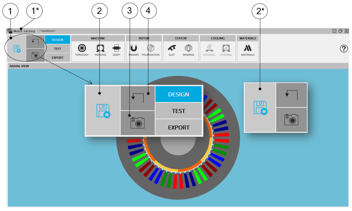
Task: Click the Motor Factory app icon in title bar
Action: [10, 31]
